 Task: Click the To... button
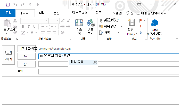pyautogui.click(x=27, y=56)
